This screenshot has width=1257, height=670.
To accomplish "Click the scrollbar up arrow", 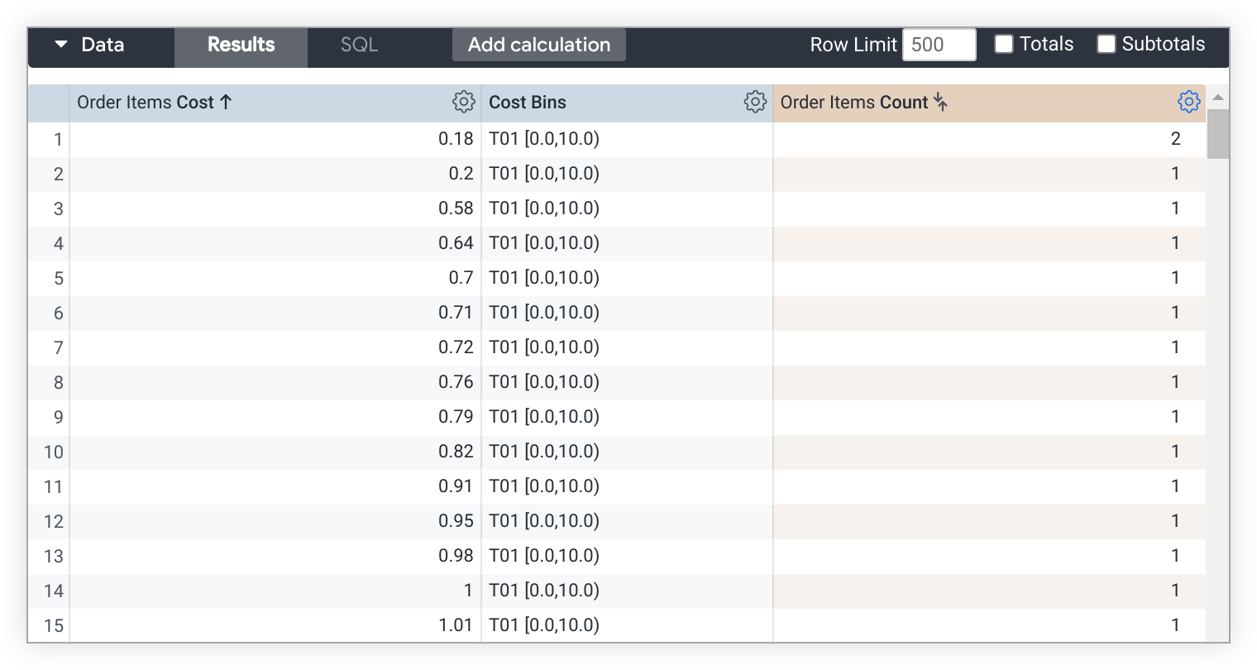I will (1217, 98).
